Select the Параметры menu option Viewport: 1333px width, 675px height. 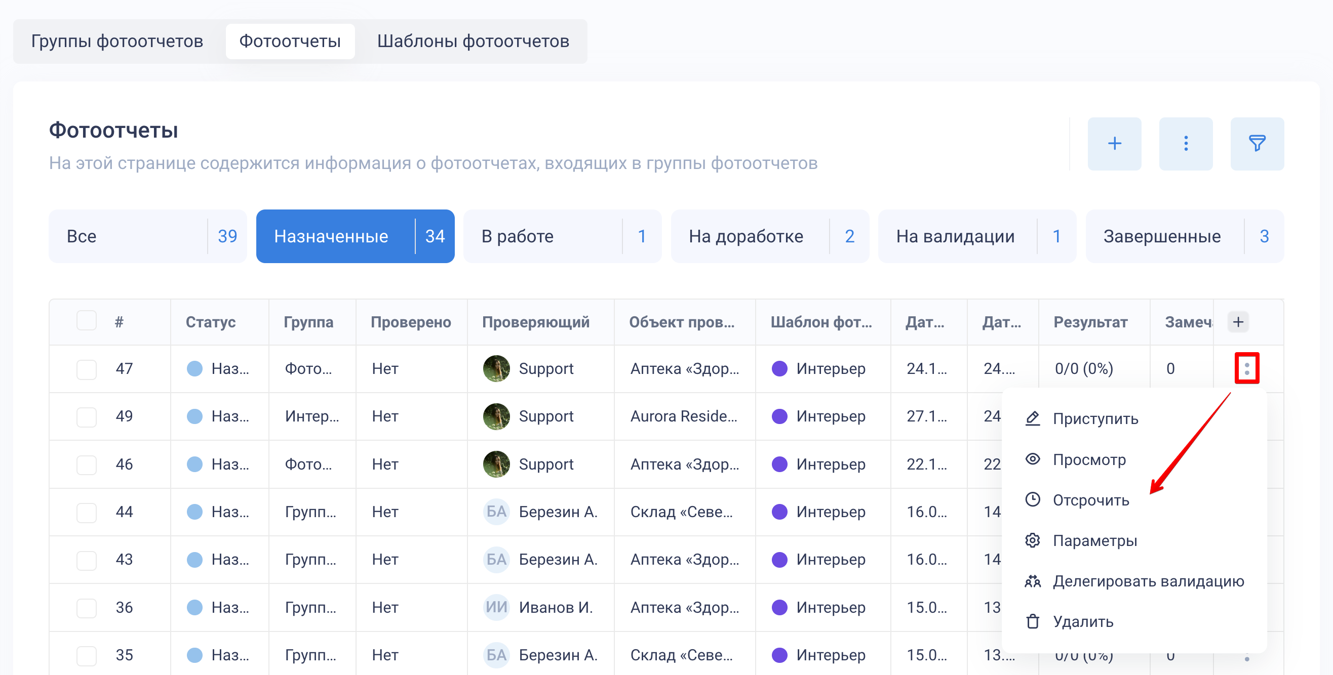(x=1094, y=540)
